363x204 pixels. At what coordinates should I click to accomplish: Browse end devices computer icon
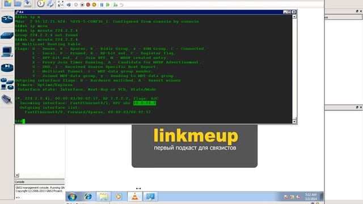(x=7, y=52)
